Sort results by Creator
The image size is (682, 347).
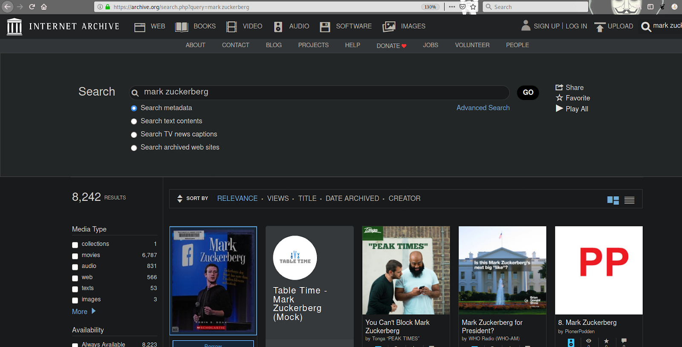[405, 198]
